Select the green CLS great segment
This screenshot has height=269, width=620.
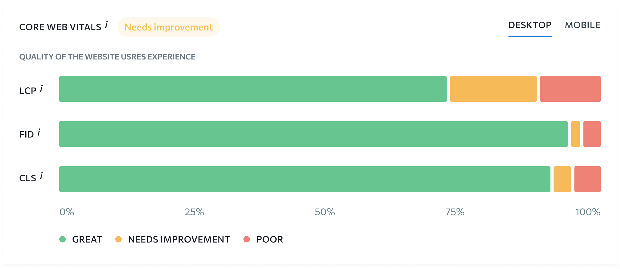coord(305,179)
